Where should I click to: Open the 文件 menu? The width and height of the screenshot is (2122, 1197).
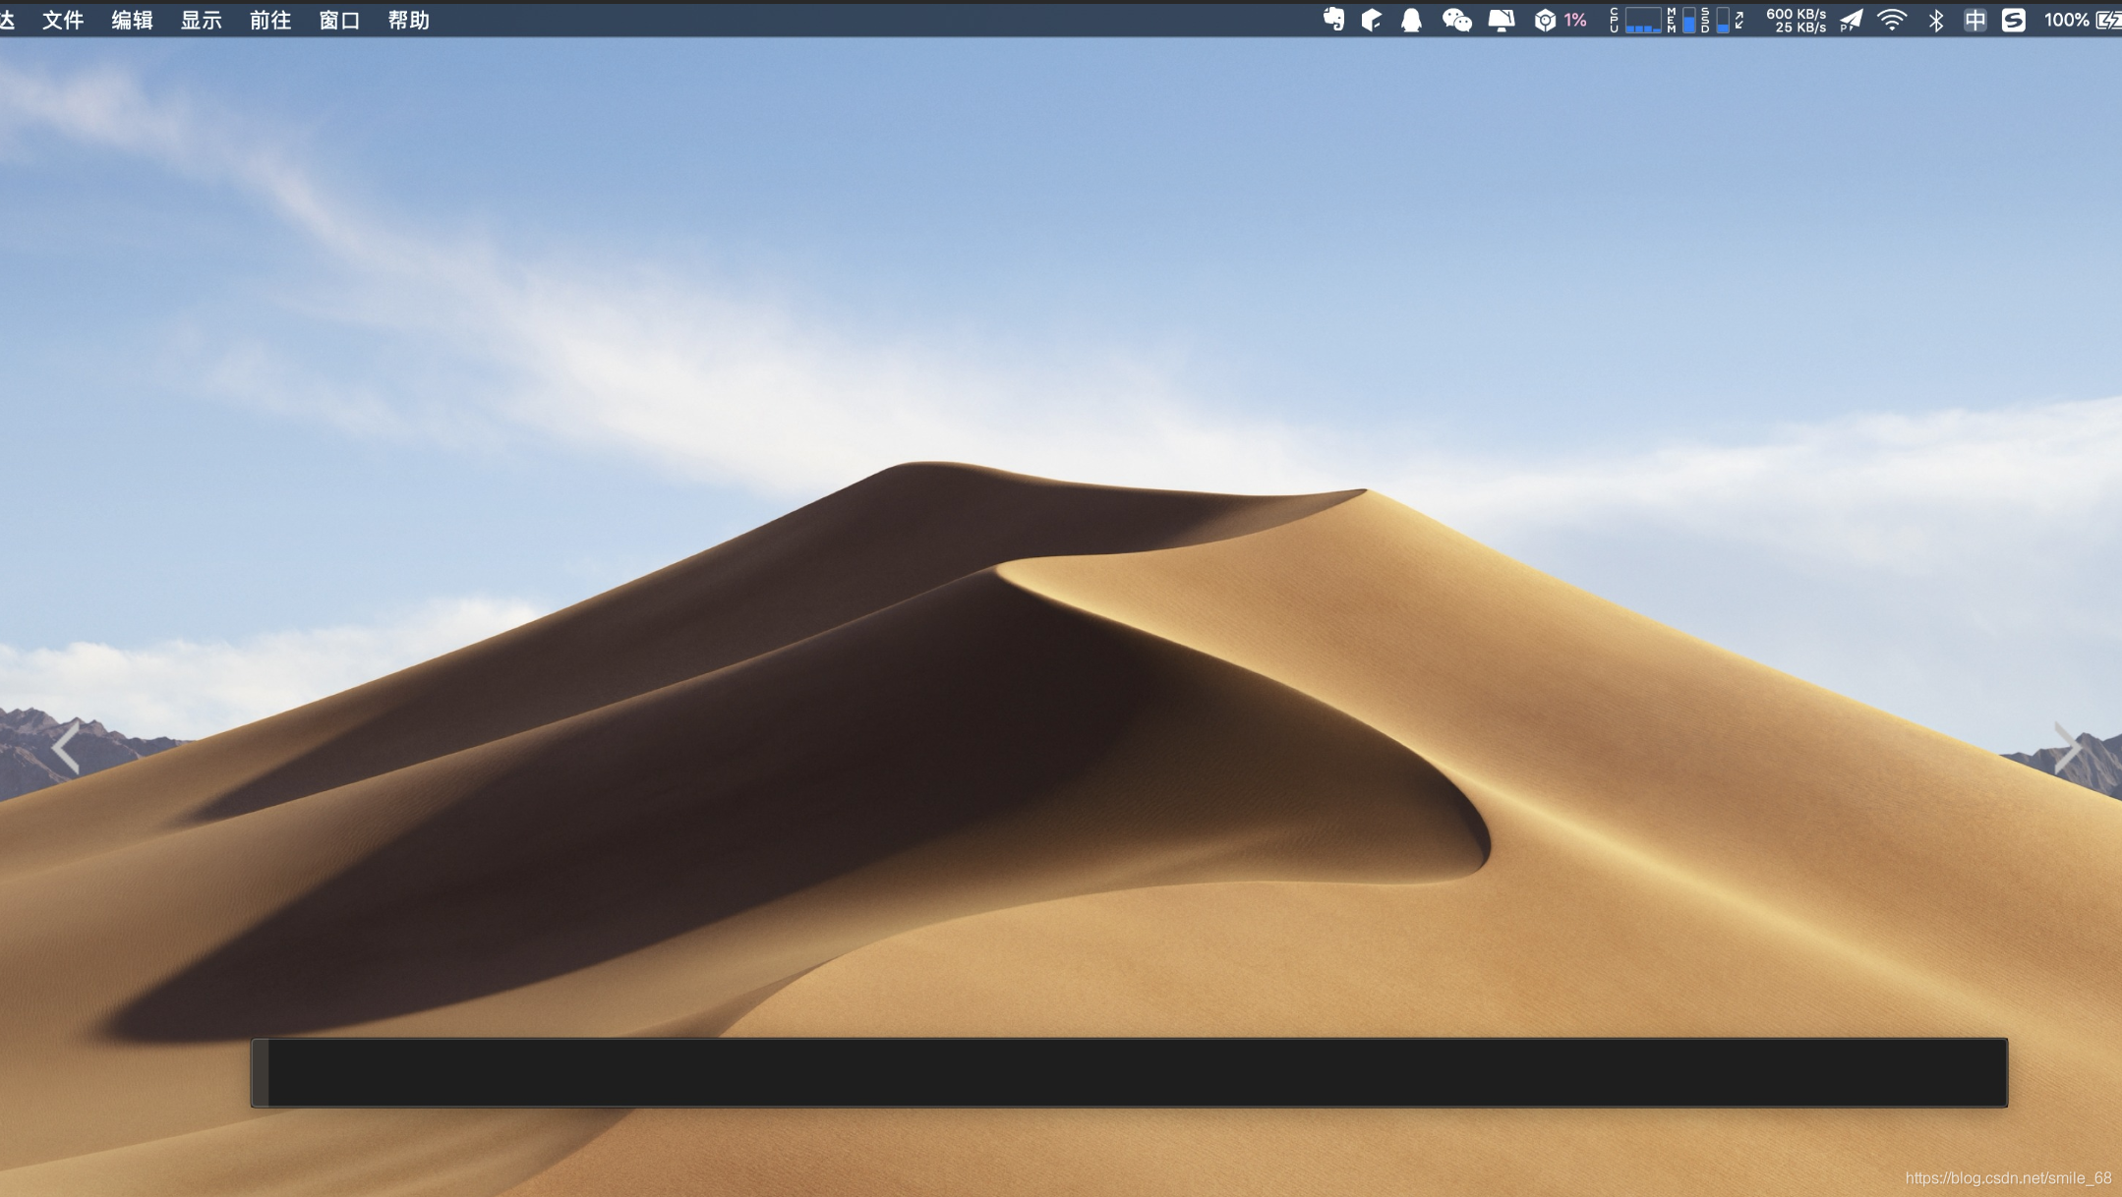63,20
